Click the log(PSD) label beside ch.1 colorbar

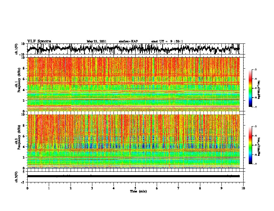259,90
